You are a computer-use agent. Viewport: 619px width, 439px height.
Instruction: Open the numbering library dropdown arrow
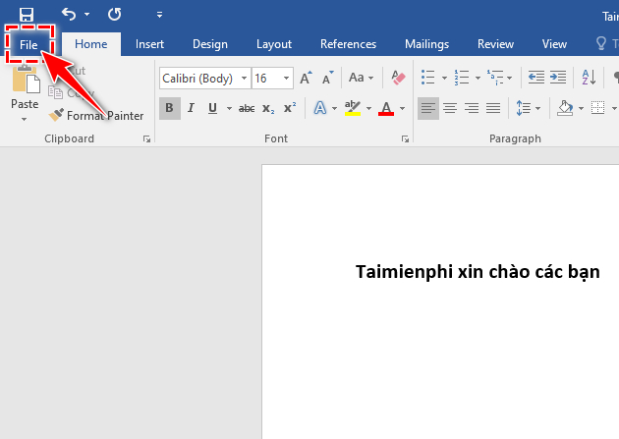pyautogui.click(x=478, y=78)
